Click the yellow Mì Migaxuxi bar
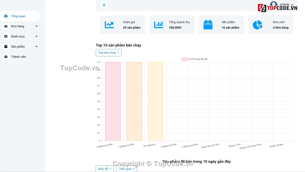The height and width of the screenshot is (172, 305). coord(155,102)
